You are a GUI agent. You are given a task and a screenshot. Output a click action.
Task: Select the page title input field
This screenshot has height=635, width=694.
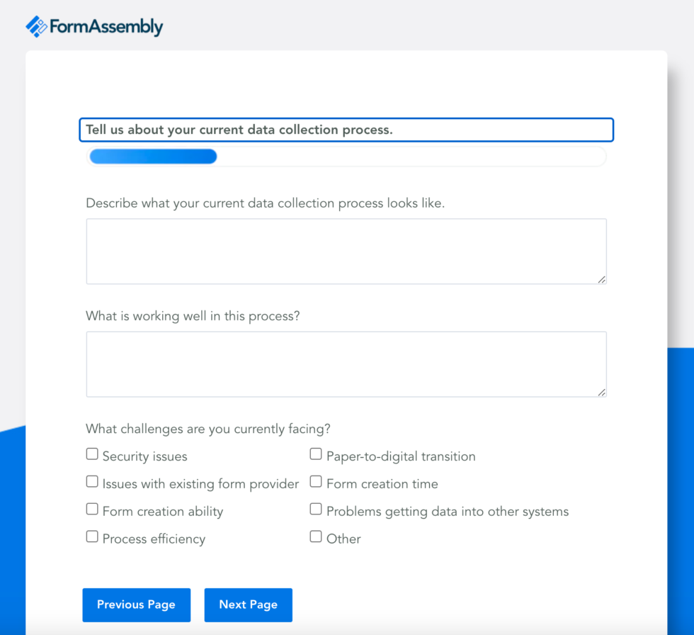346,130
